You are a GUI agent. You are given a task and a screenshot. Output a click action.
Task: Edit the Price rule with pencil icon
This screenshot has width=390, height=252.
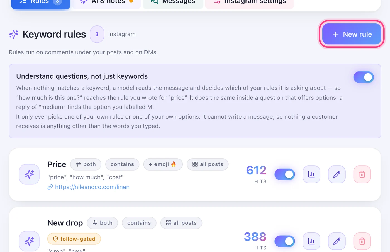tap(337, 174)
